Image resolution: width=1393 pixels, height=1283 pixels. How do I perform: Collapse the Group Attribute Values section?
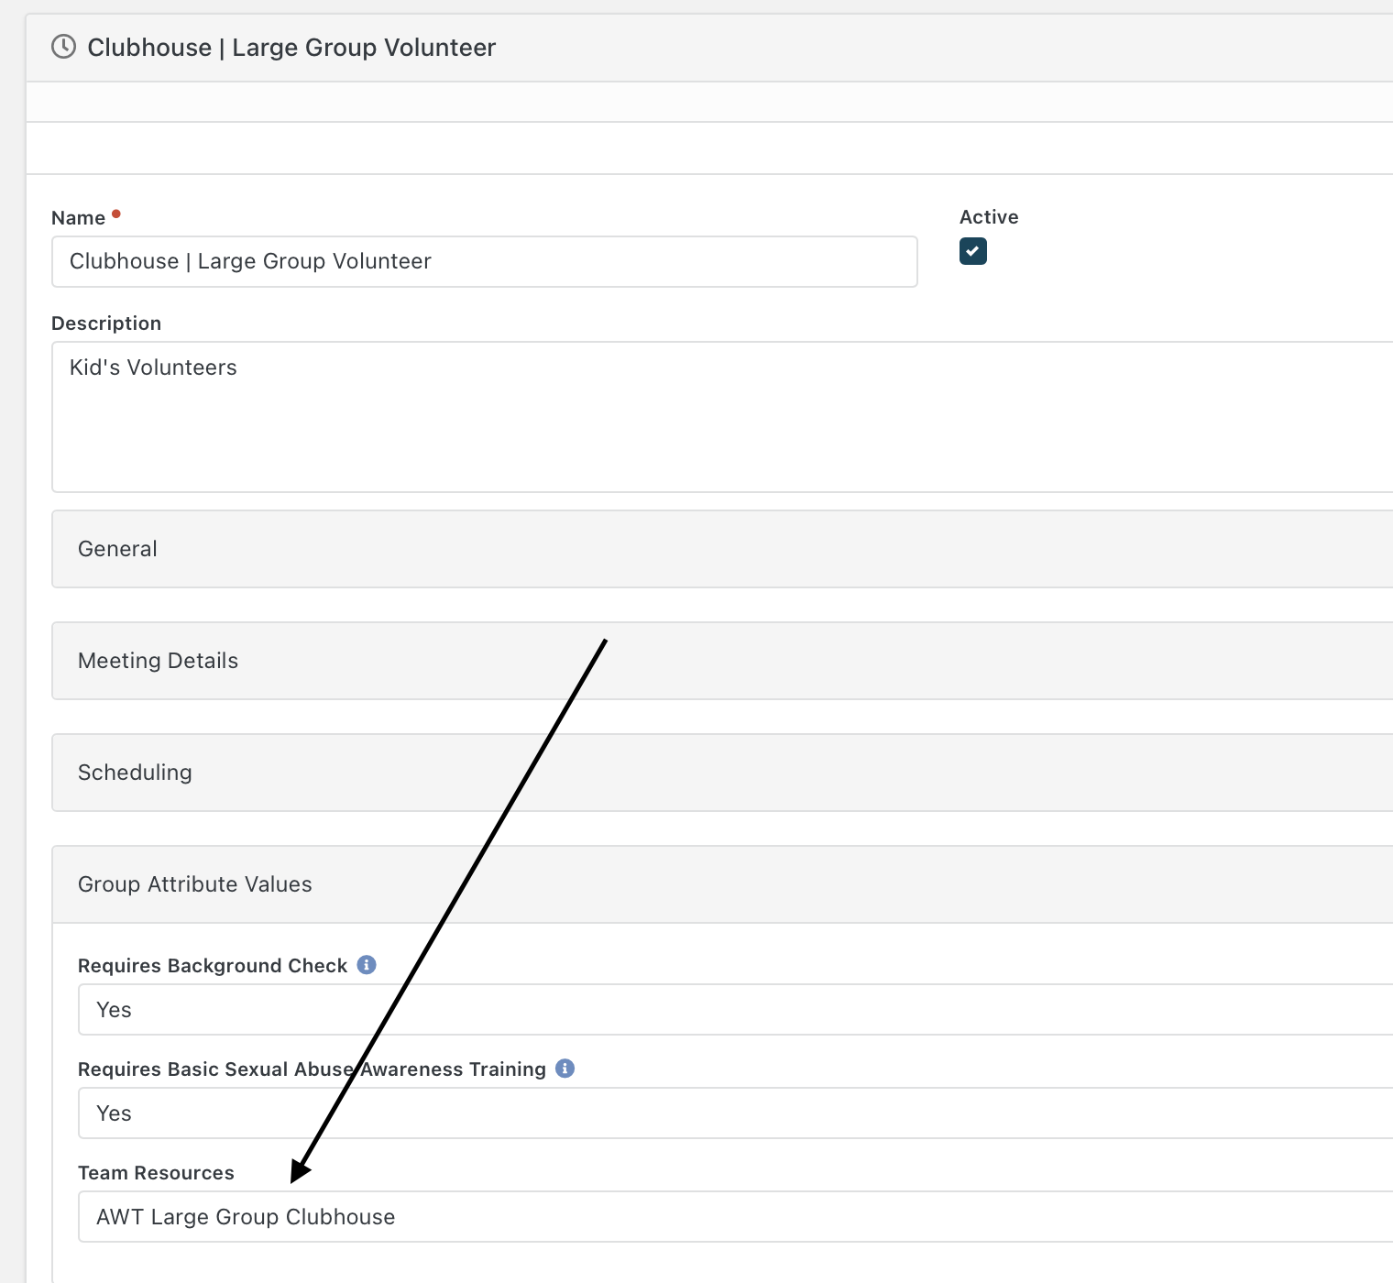pos(722,884)
